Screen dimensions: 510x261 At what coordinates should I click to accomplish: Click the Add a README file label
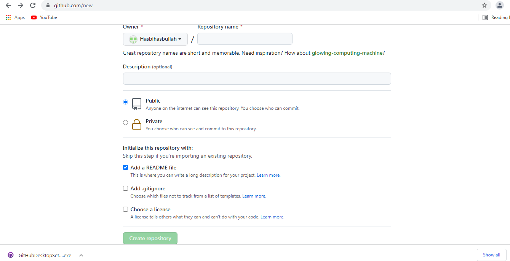(153, 168)
